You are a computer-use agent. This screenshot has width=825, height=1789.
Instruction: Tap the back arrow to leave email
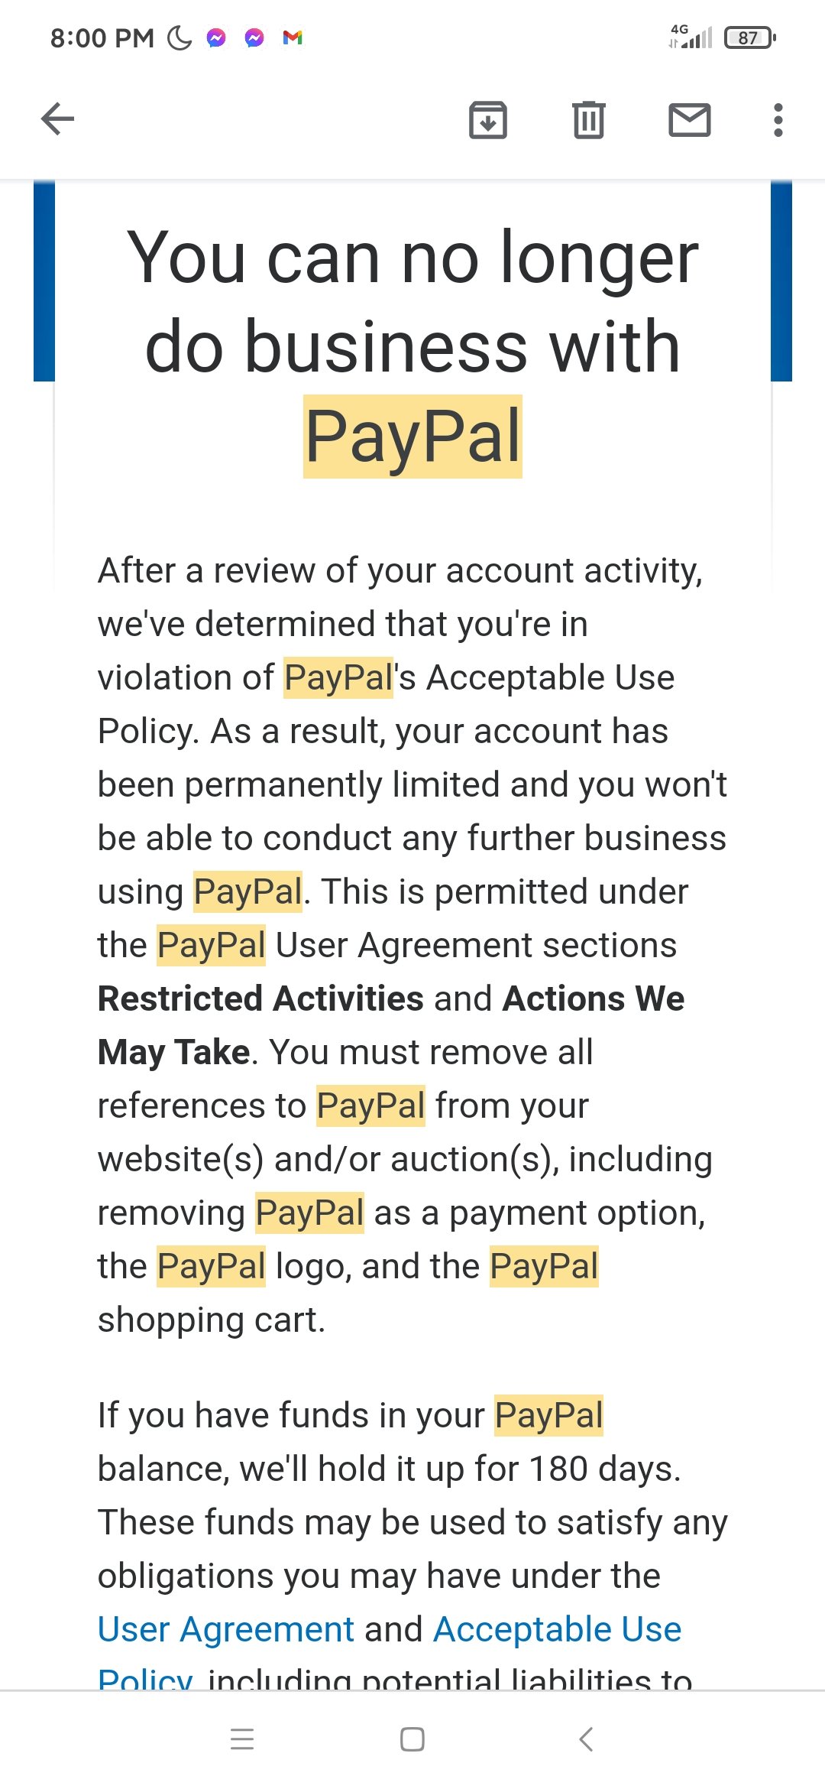(57, 119)
